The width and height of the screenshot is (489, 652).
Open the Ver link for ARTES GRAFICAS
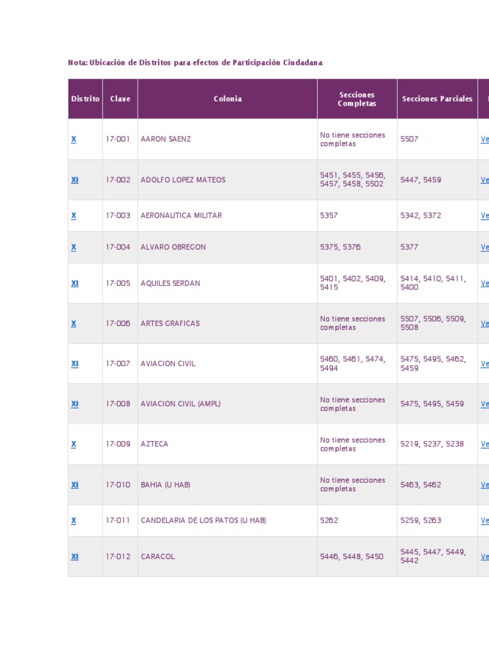point(485,323)
